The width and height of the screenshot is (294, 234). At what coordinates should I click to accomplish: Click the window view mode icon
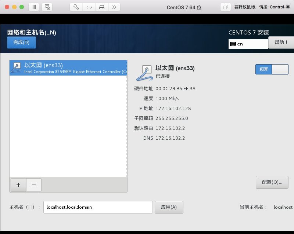pyautogui.click(x=226, y=7)
